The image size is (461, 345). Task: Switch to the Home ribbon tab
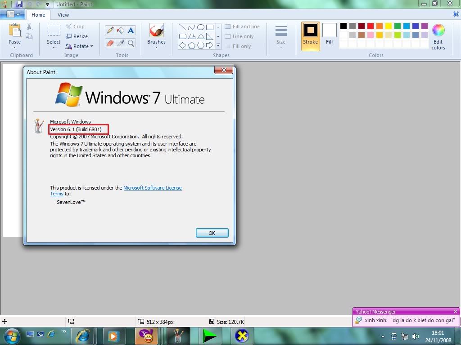(x=38, y=15)
